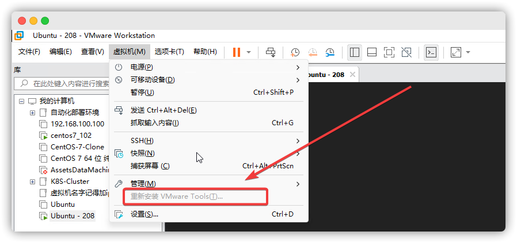Click the running VM icon for centos7_102
This screenshot has height=243, width=517.
click(43, 136)
